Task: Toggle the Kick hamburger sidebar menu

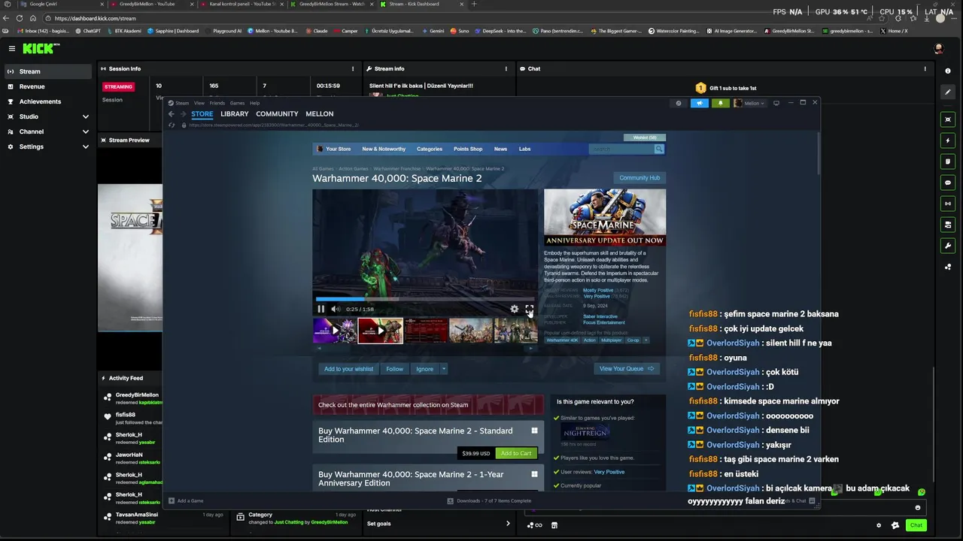Action: point(12,48)
